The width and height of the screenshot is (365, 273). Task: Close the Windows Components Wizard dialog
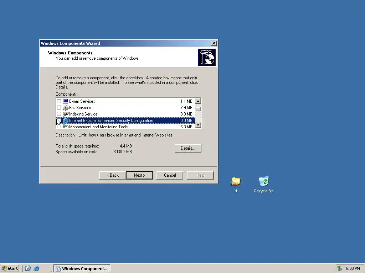coord(214,43)
